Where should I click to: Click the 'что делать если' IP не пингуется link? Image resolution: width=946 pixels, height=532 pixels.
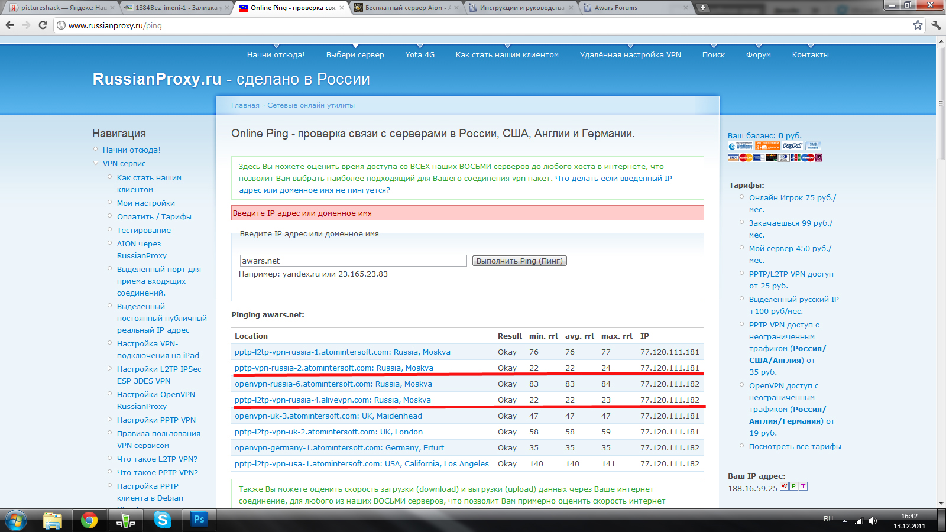point(455,184)
